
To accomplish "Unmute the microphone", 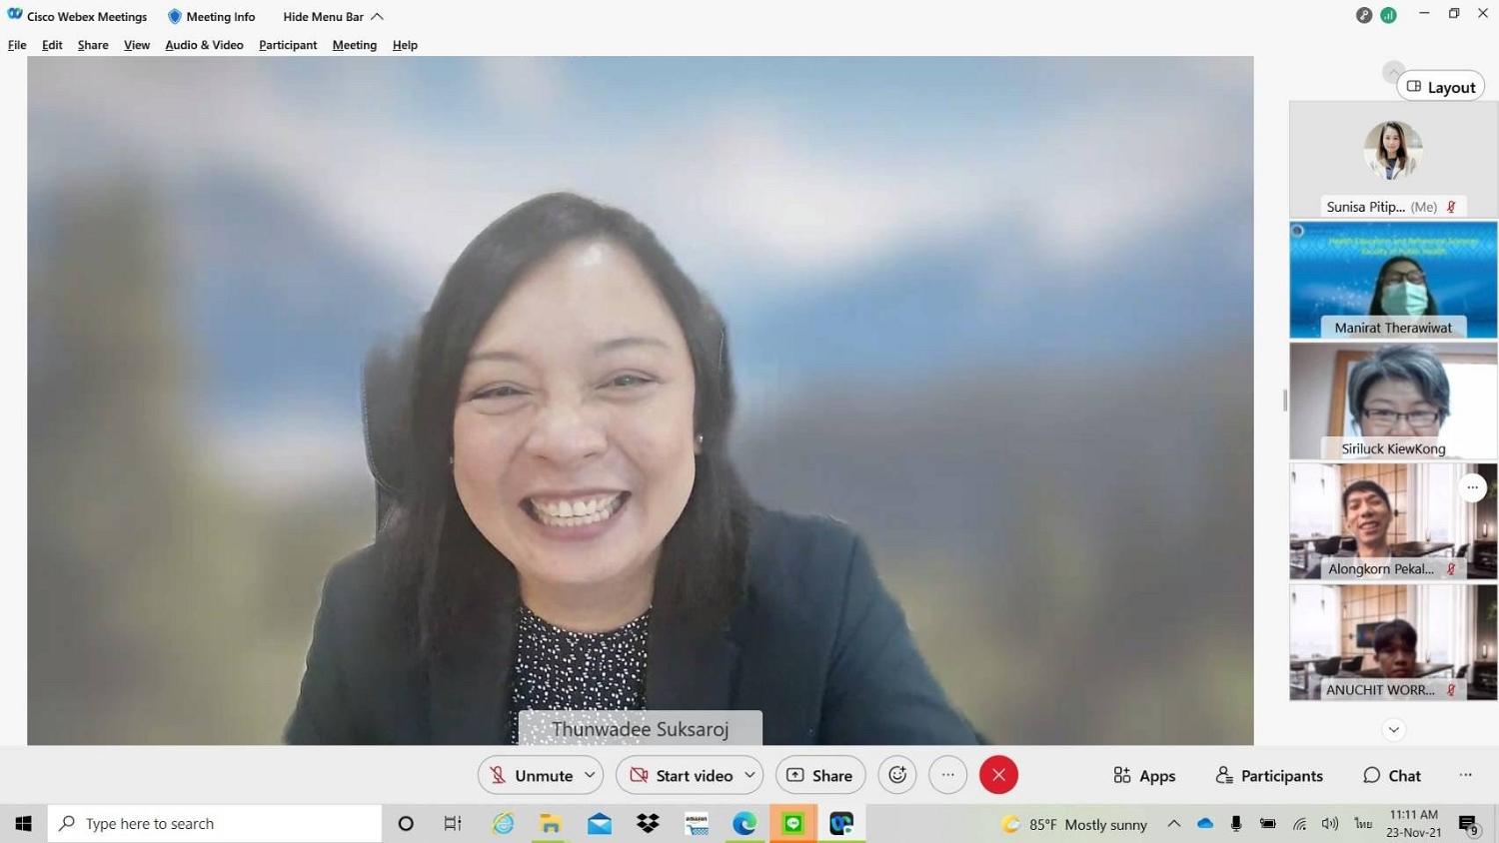I will point(532,775).
